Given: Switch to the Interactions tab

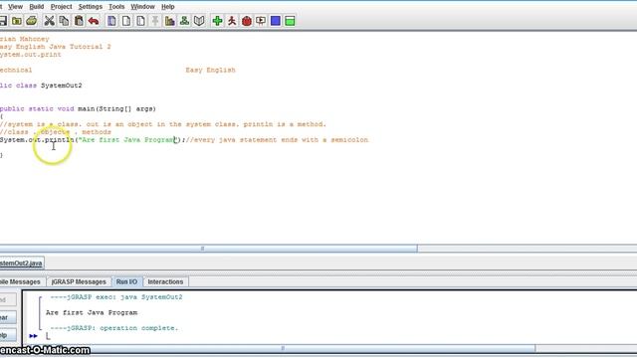Looking at the screenshot, I should [165, 281].
